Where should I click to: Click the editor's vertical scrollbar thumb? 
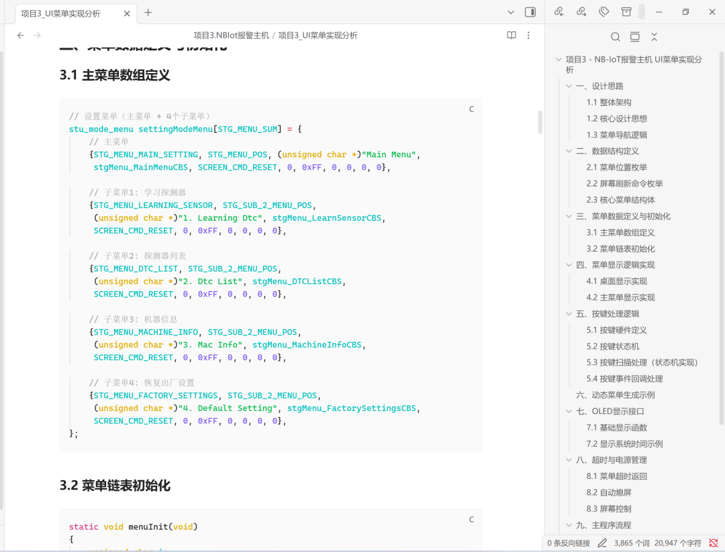[540, 122]
